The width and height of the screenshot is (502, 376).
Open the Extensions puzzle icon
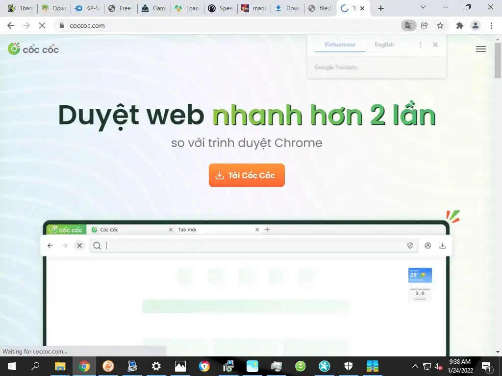click(460, 25)
